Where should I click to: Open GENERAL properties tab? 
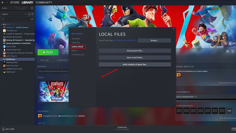click(x=76, y=39)
